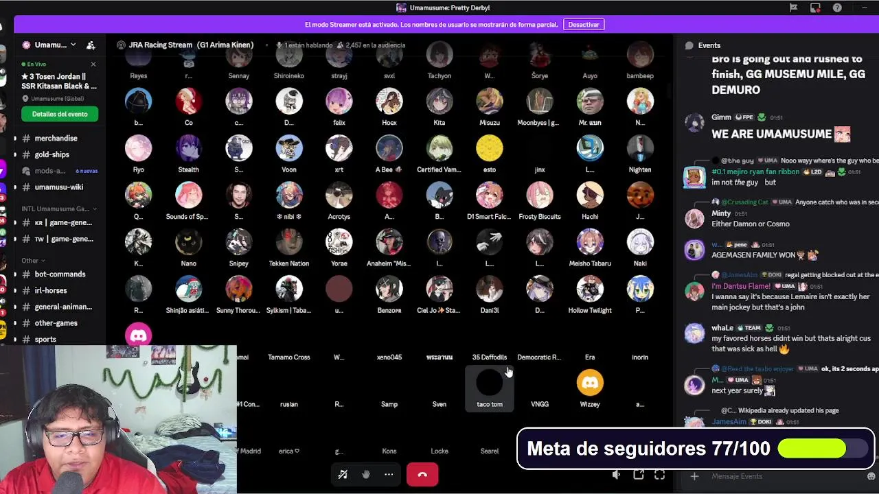
Task: Open the gold-ships channel
Action: point(52,154)
